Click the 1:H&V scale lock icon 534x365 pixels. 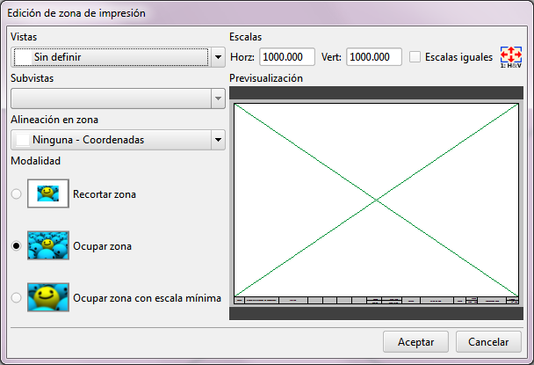tap(510, 56)
